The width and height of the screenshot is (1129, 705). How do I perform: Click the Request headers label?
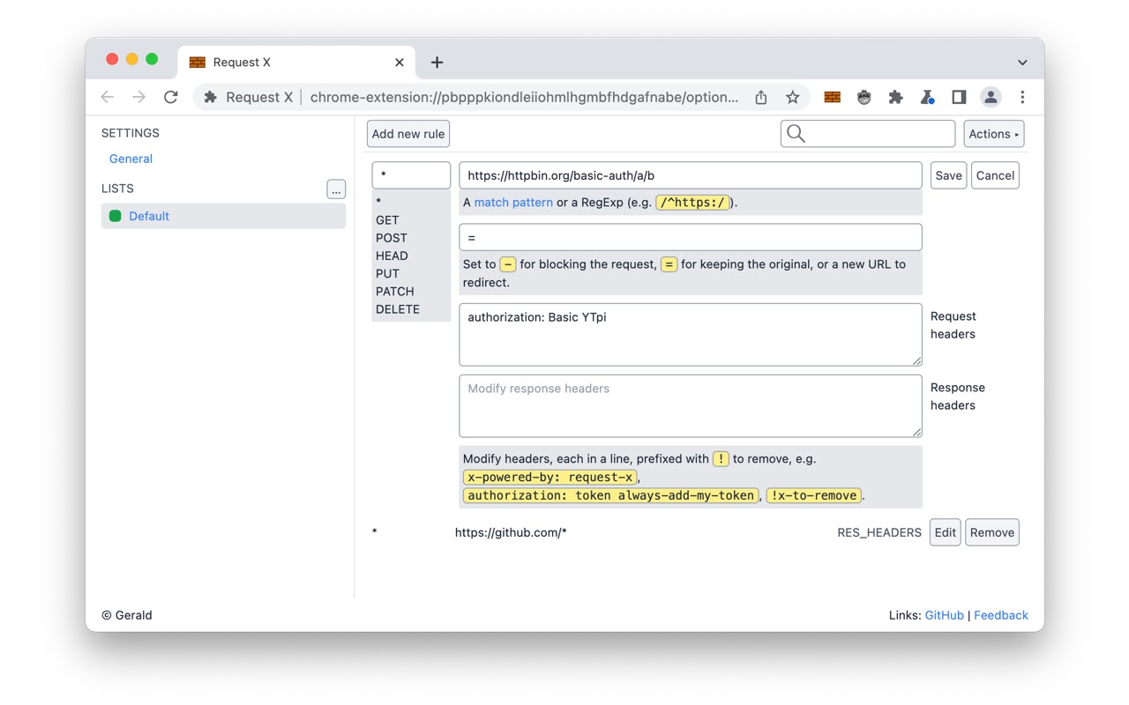953,325
